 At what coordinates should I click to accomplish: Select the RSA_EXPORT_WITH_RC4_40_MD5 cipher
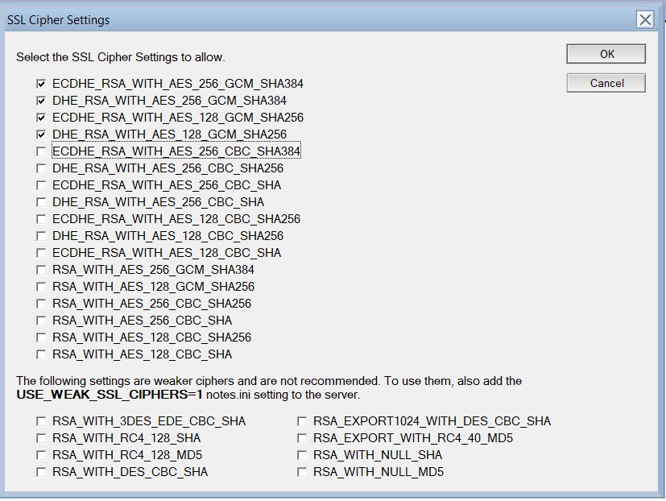[x=302, y=437]
